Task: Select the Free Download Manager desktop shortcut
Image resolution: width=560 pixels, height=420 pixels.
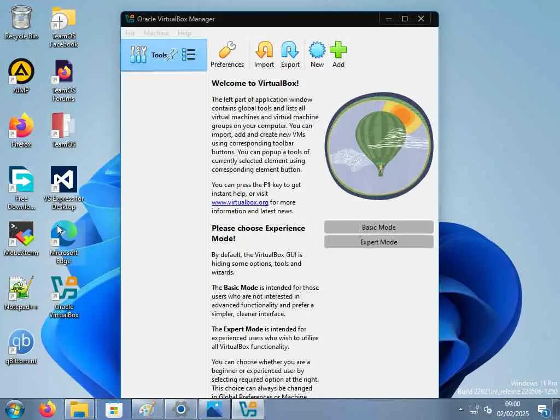Action: coord(21,188)
